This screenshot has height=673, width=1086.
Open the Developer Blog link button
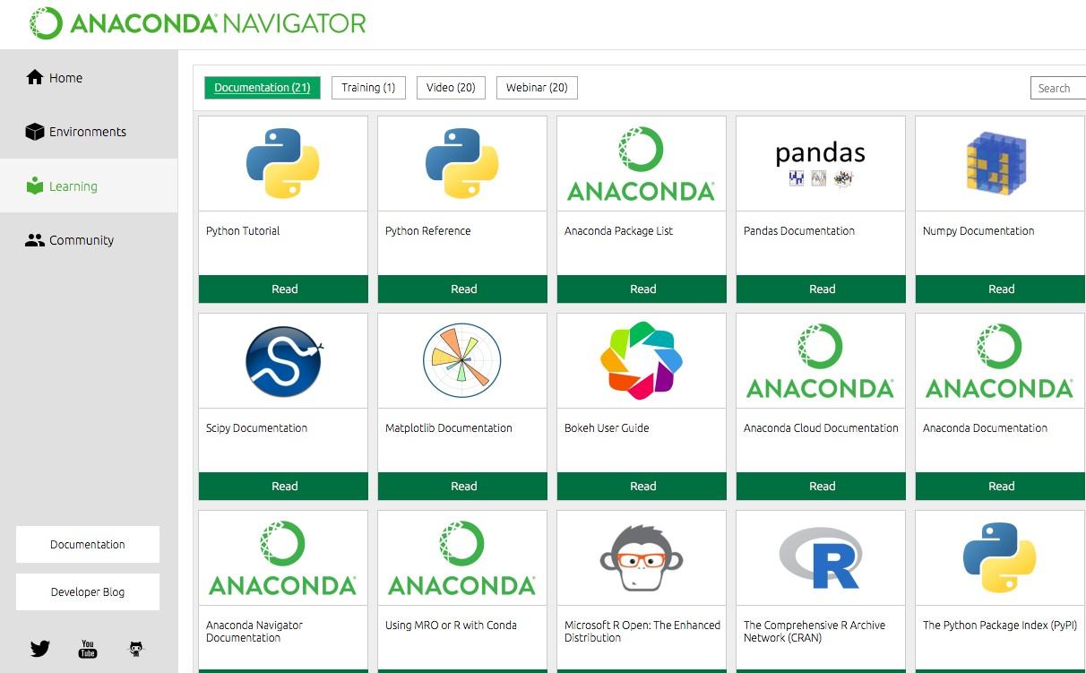point(88,592)
